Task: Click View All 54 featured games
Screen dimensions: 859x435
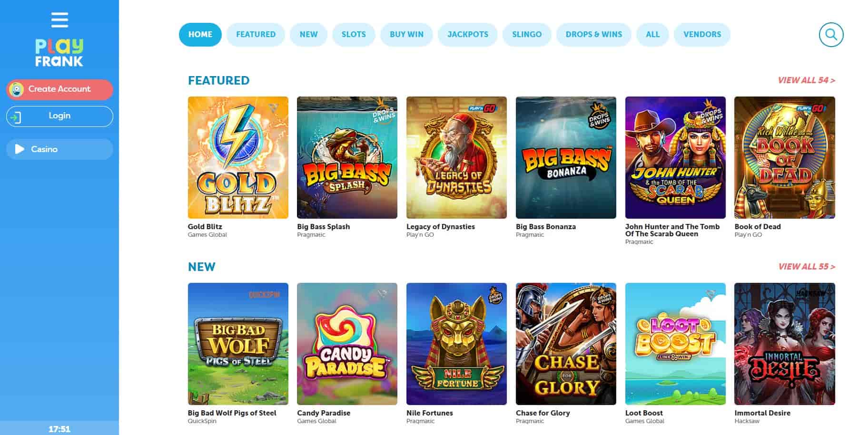Action: pos(806,80)
